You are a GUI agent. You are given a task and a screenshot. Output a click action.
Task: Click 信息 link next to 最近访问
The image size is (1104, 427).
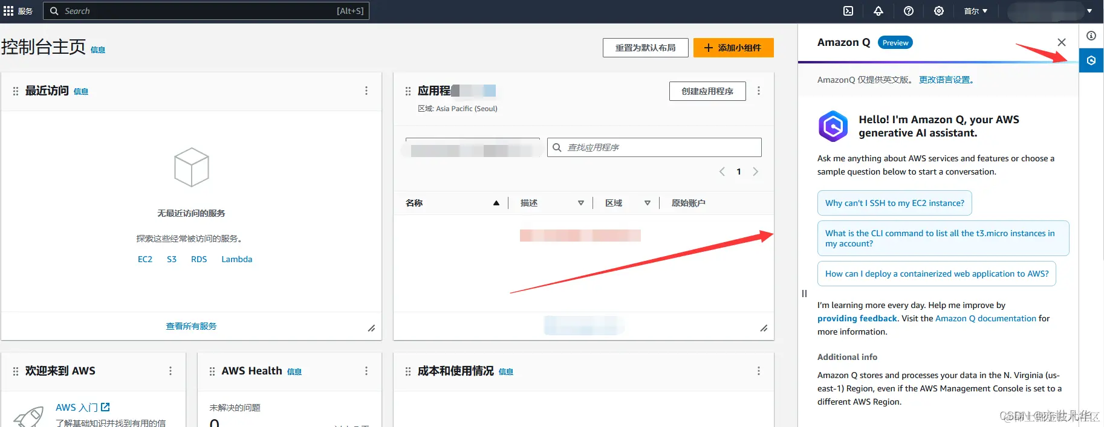[81, 92]
